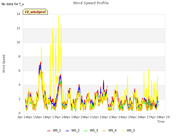
Task: Click the tallest yellow WS_5 peak near 14
Action: (59, 15)
